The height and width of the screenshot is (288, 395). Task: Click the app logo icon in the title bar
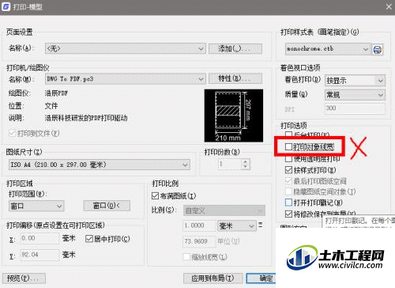click(x=6, y=6)
